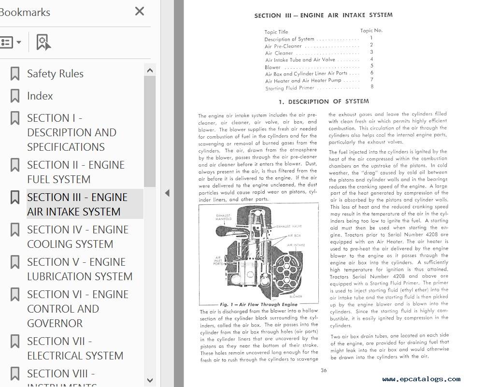Open the Index bookmark

pyautogui.click(x=40, y=96)
